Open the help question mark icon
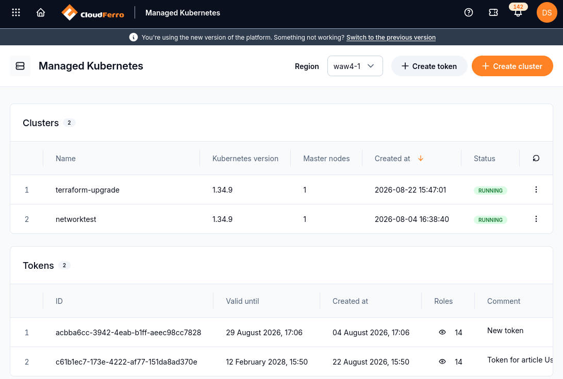The height and width of the screenshot is (379, 563). pos(469,12)
